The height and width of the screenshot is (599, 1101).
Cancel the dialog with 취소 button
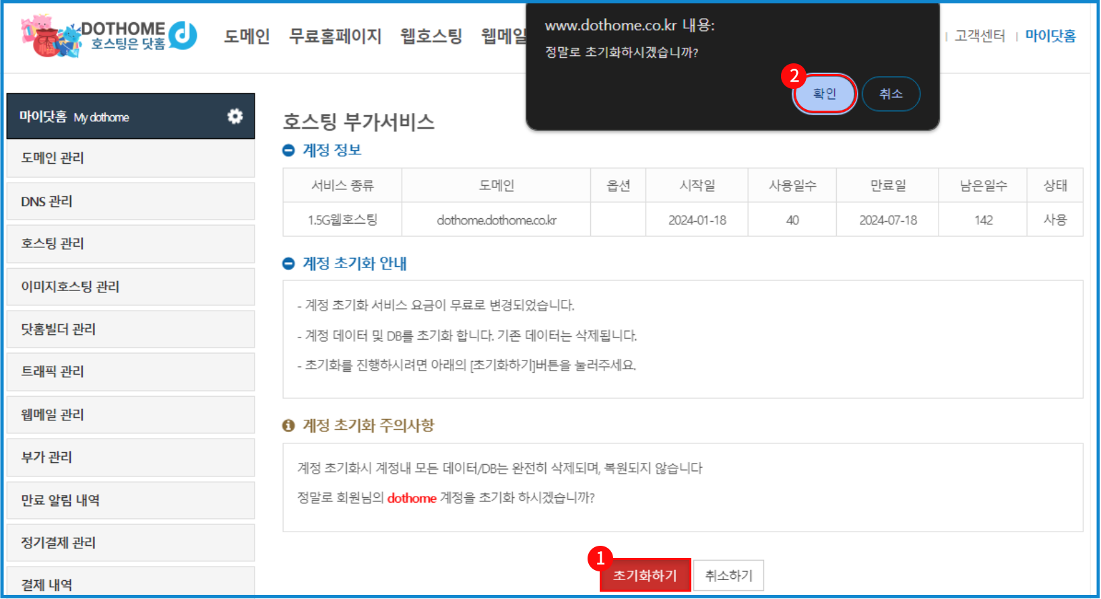(890, 94)
